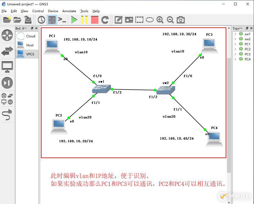
Task: Open the routers category in the left sidebar
Action: point(7,35)
